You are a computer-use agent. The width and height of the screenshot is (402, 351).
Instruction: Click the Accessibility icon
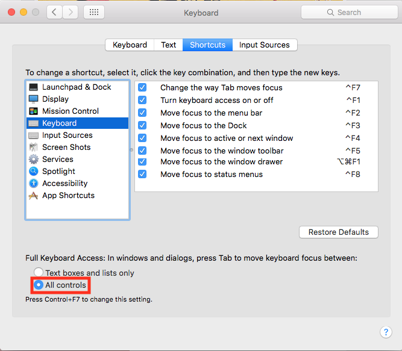[x=33, y=183]
